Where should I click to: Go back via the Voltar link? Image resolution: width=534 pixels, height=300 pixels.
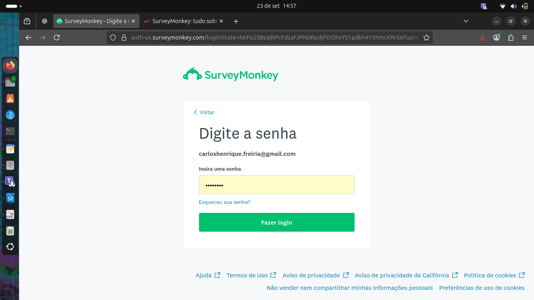(x=204, y=112)
